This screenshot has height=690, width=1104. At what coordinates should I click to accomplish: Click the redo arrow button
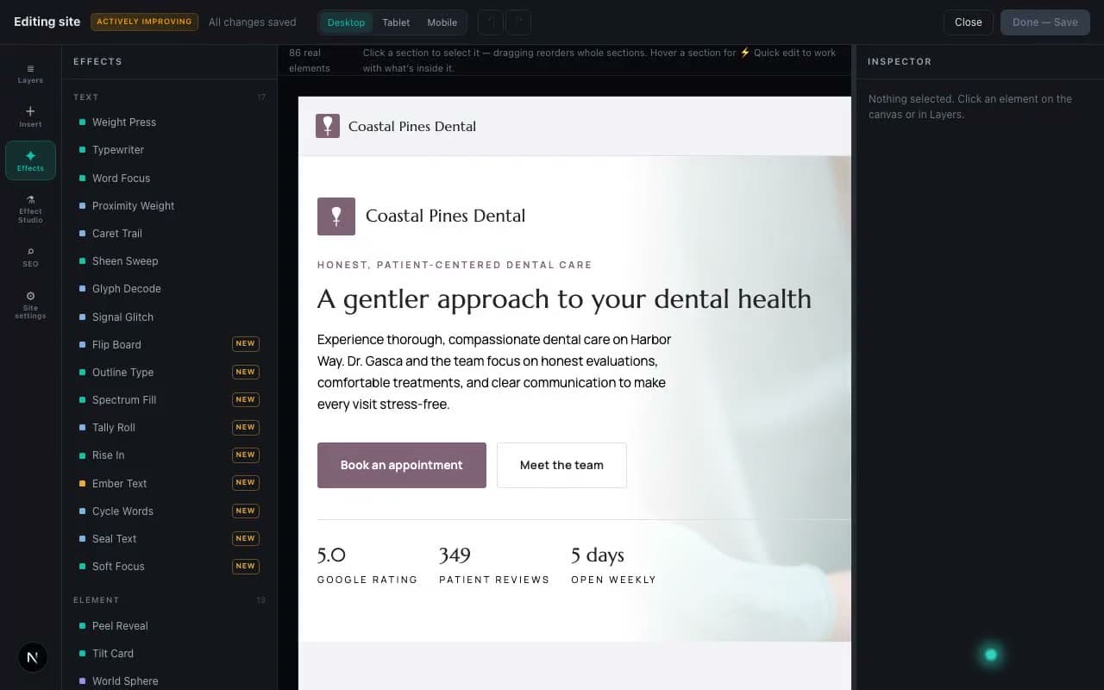coord(518,22)
